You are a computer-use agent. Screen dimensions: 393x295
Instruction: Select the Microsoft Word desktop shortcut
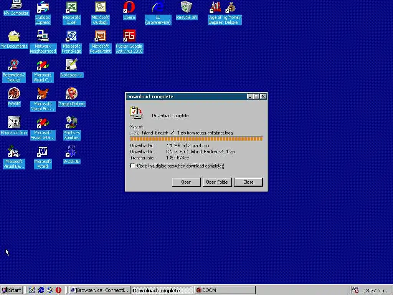click(x=43, y=157)
